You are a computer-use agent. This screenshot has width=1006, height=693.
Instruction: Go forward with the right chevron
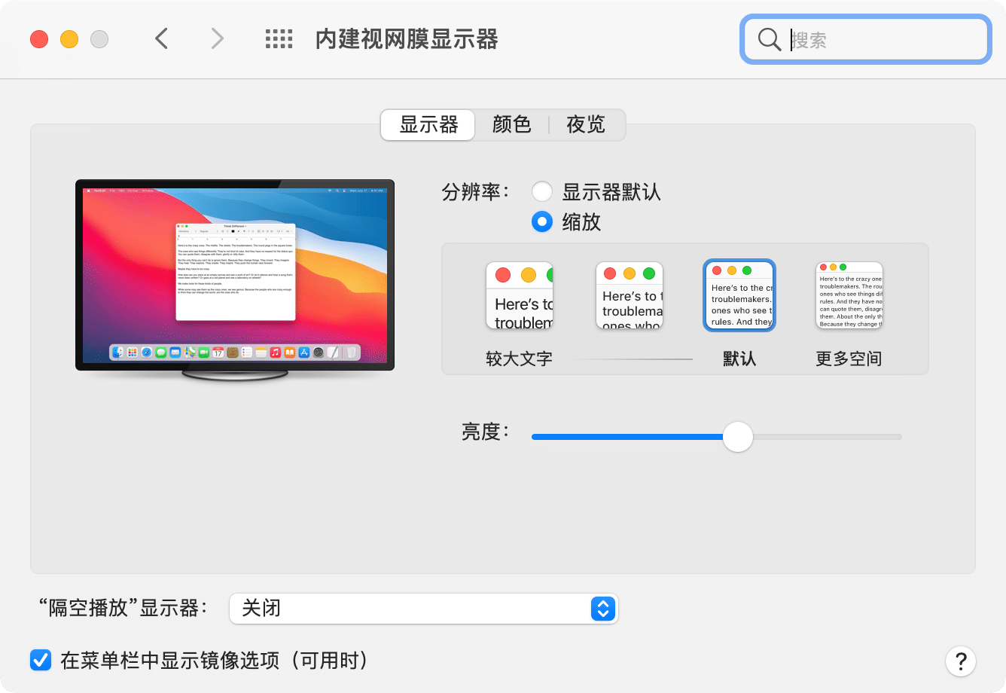[x=217, y=38]
